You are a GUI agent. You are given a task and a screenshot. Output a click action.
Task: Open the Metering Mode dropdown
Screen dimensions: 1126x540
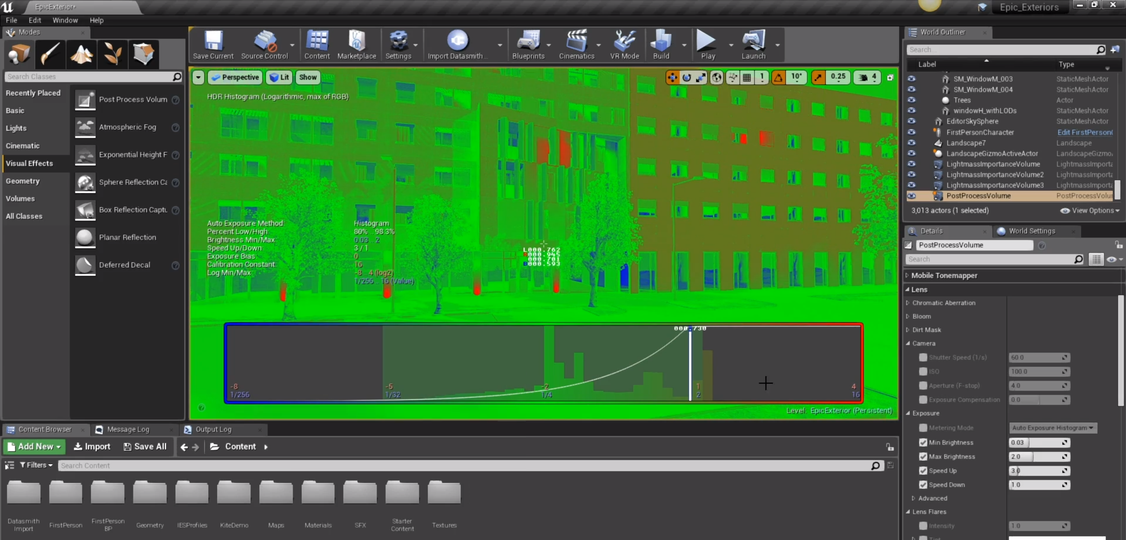tap(1052, 428)
